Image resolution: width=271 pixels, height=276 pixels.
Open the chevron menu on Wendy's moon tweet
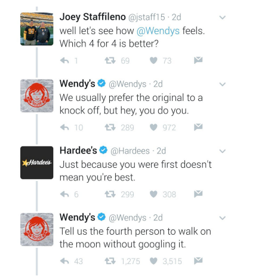click(222, 218)
